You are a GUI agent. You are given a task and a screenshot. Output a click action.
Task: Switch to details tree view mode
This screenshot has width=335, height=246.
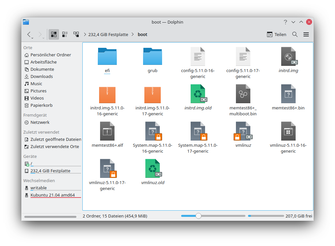76,34
